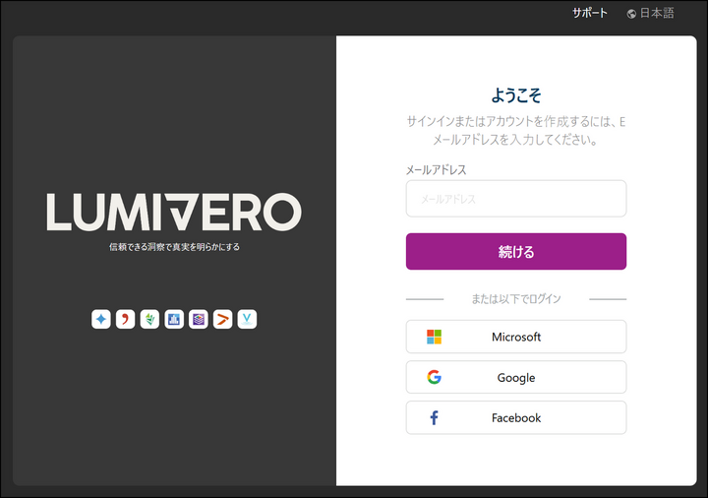Image resolution: width=708 pixels, height=498 pixels.
Task: Click the Facebook f logo icon
Action: (x=434, y=418)
